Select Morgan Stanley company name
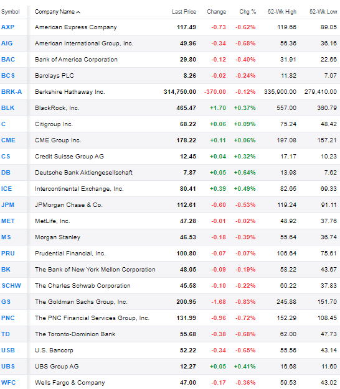The width and height of the screenshot is (340, 389). coord(57,237)
